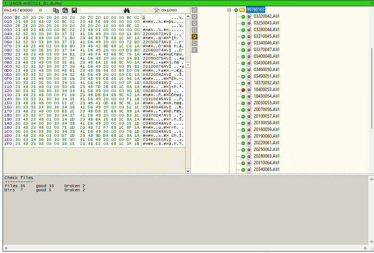The height and width of the screenshot is (253, 374).
Task: Click the green status dot beside 03220042.AVI
Action: click(243, 17)
